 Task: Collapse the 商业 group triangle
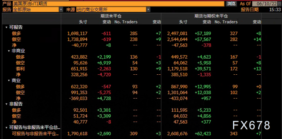click(9, 80)
